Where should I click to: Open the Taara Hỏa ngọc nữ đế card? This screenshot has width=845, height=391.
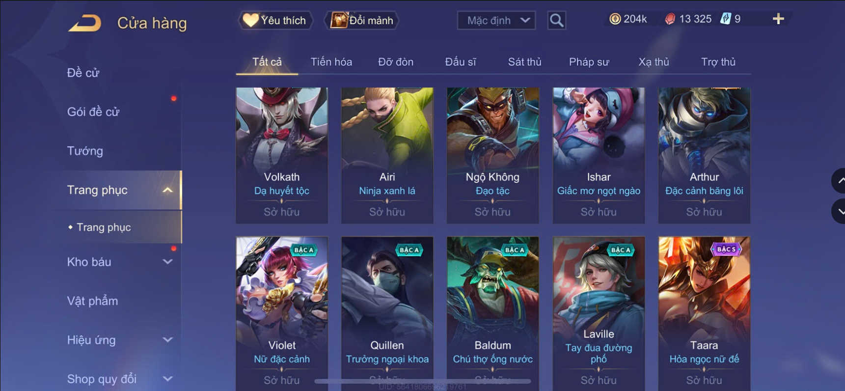[x=704, y=313]
